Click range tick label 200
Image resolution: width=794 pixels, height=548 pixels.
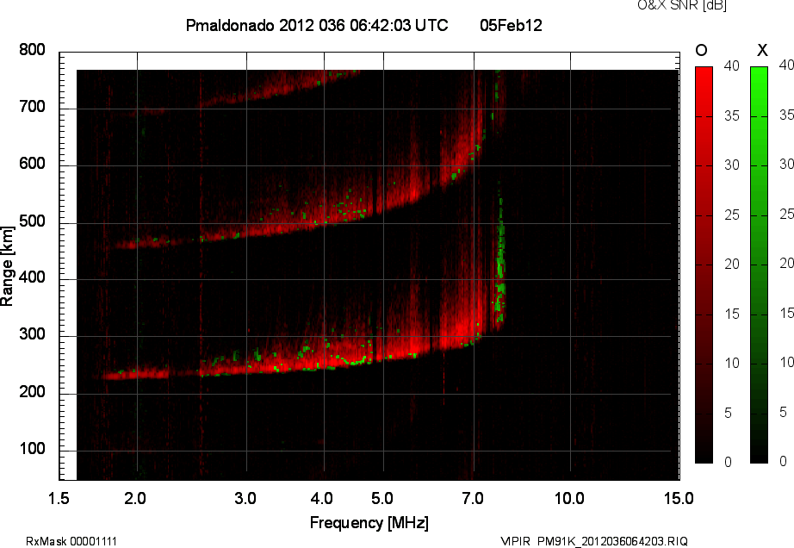click(32, 392)
